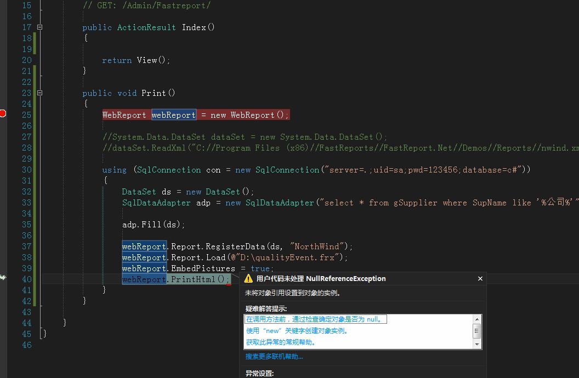This screenshot has width=579, height=378.
Task: Click the NullReferenceException title text
Action: click(x=321, y=278)
